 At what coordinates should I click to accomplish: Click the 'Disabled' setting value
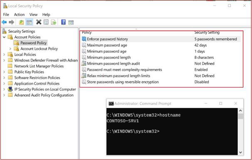202,82
